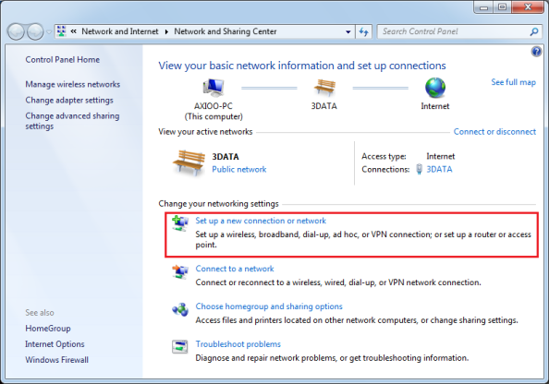
Task: Click the AXIOO-PC label in the network map
Action: (213, 106)
